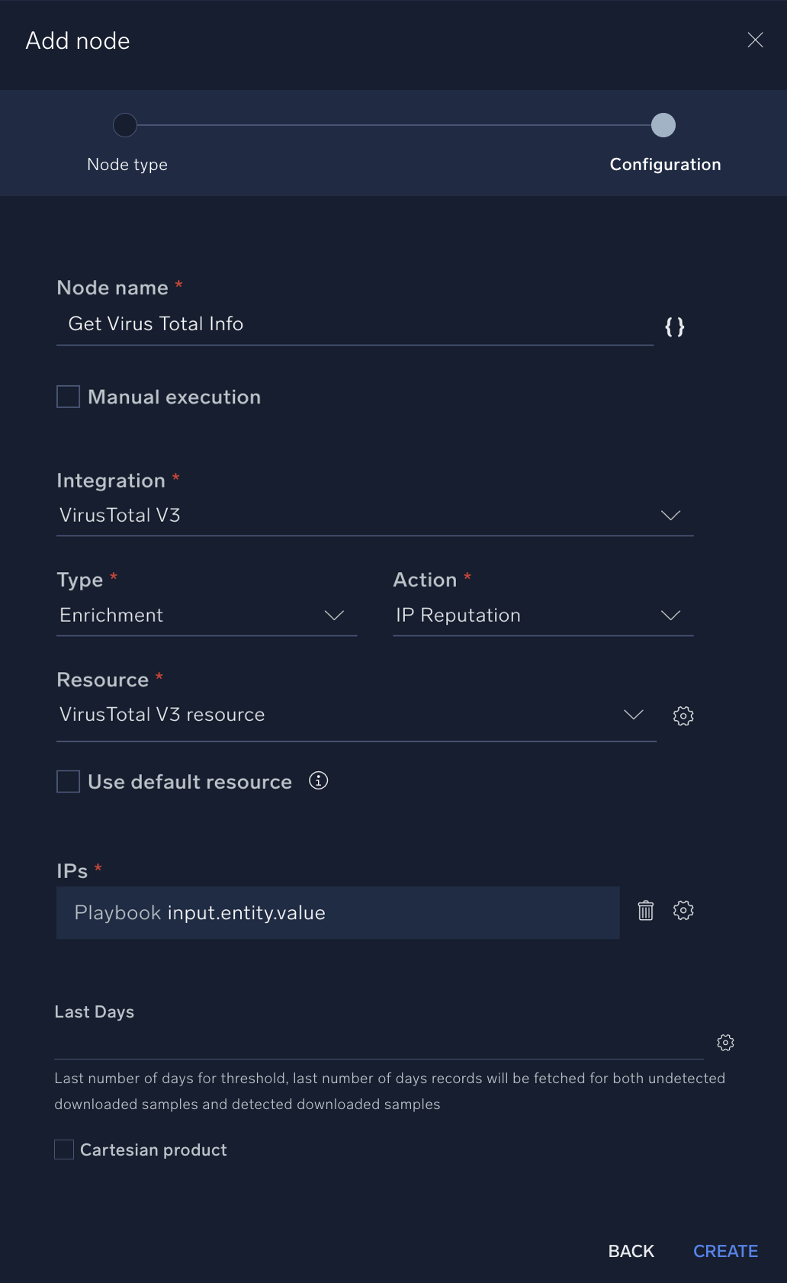787x1283 pixels.
Task: Delete the IPs playbook value with trash icon
Action: [645, 911]
